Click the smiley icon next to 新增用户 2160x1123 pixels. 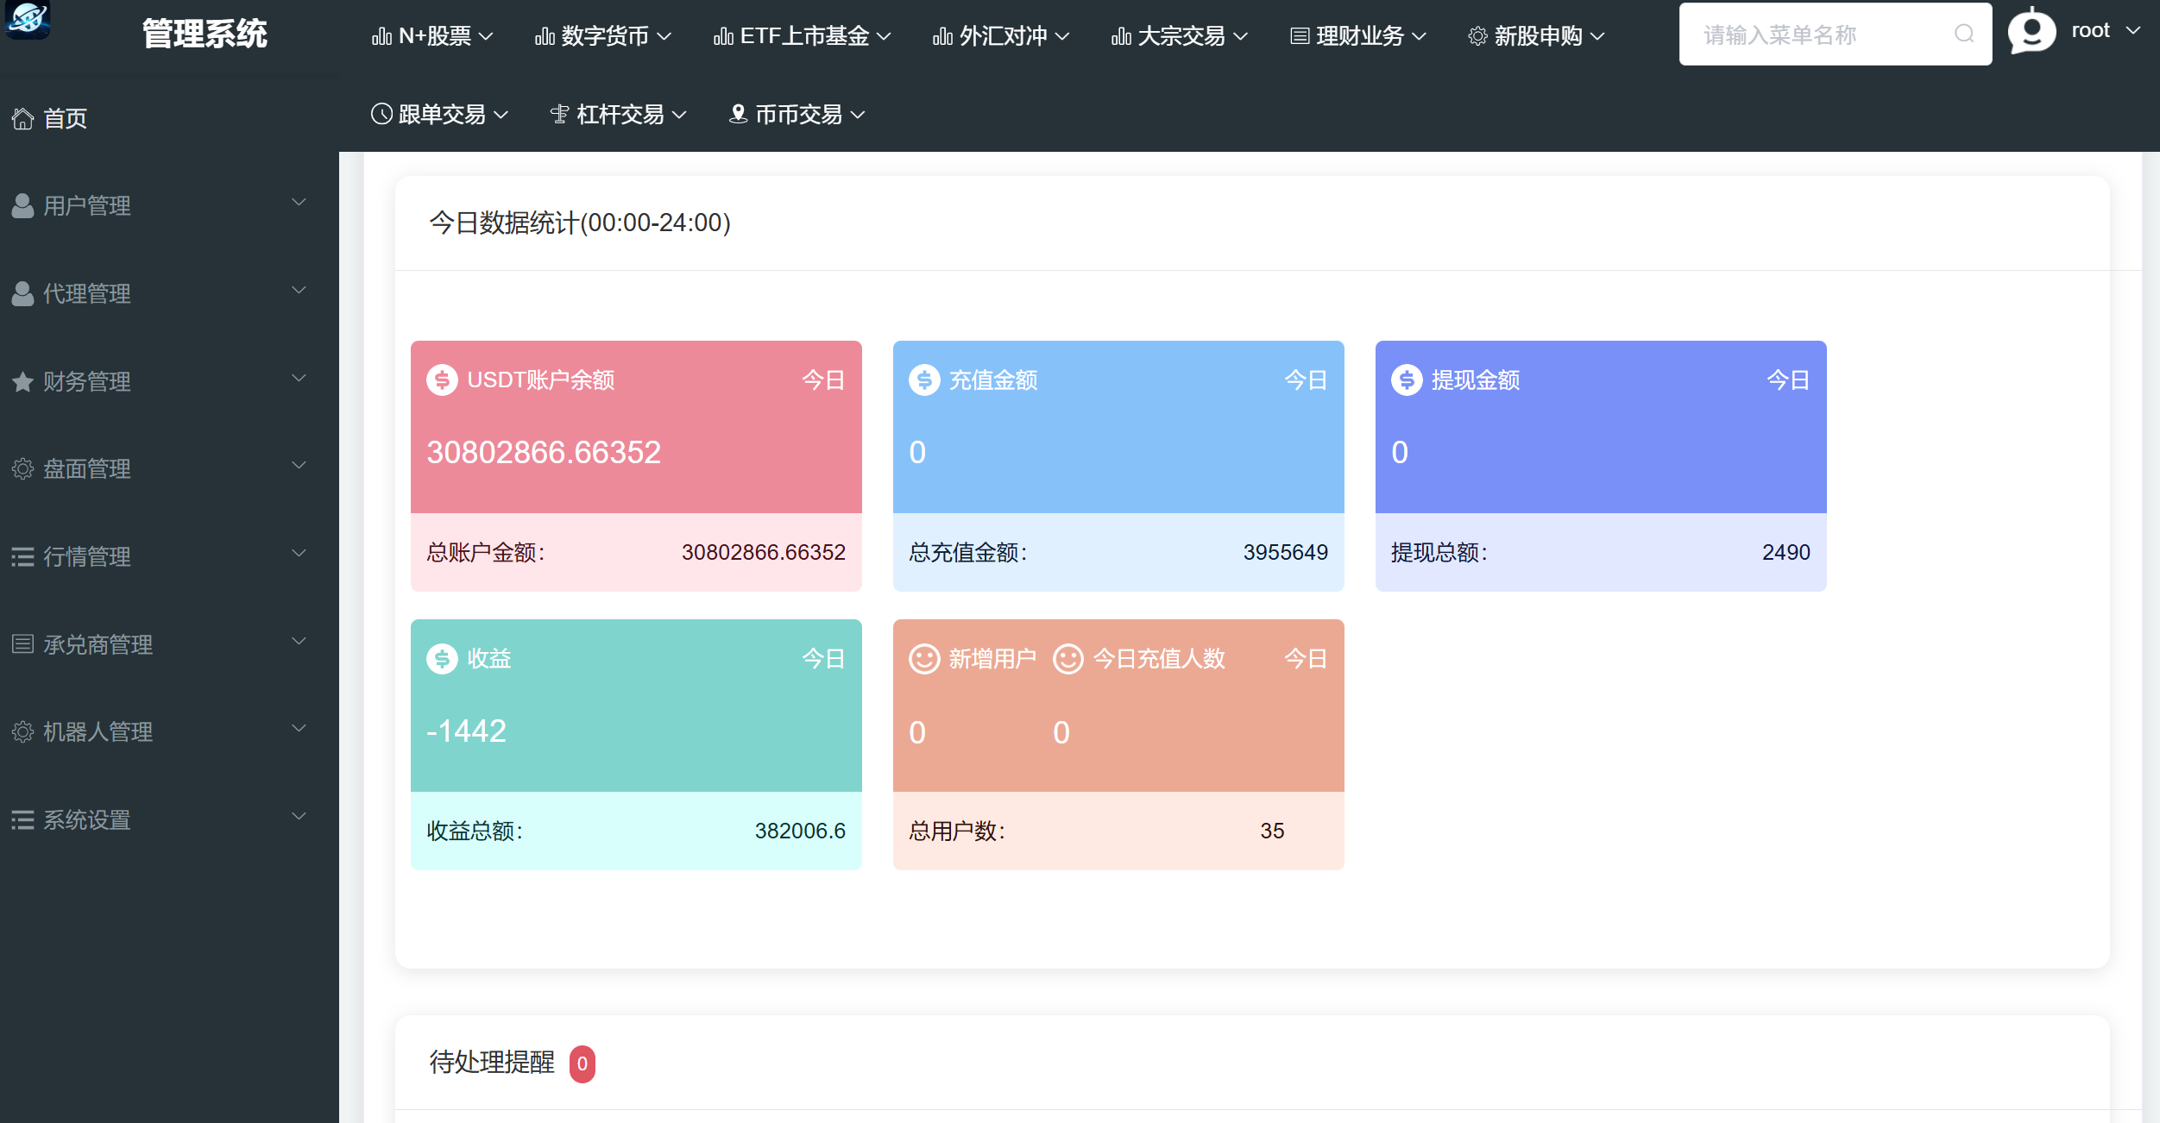924,659
